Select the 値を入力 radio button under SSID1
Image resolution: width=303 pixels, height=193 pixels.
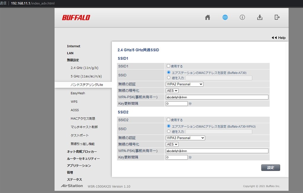pyautogui.click(x=168, y=77)
